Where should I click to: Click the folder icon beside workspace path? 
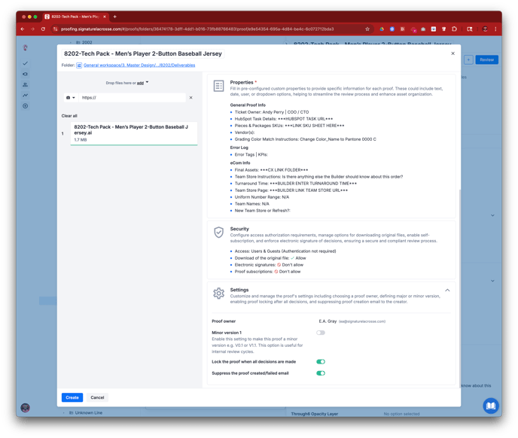pyautogui.click(x=79, y=65)
